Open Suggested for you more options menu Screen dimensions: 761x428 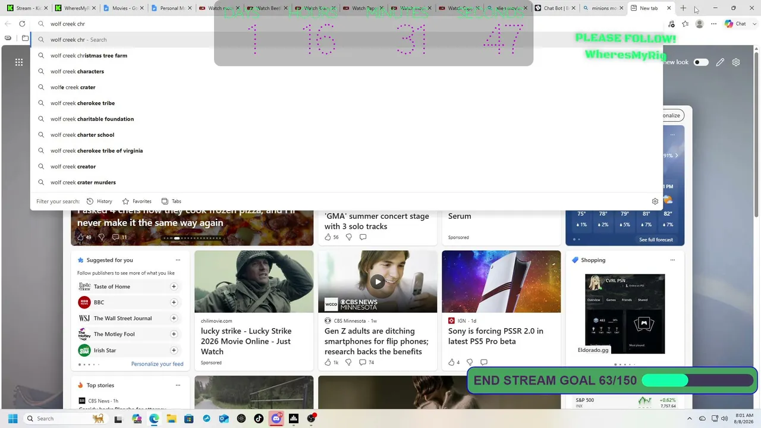178,260
